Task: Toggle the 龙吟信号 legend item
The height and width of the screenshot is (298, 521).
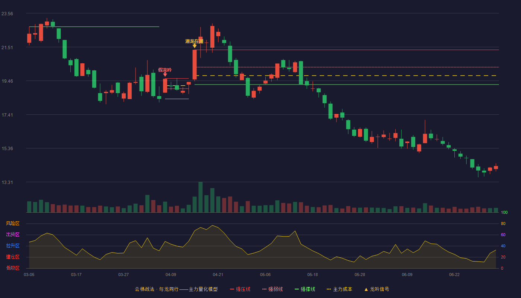Action: (377, 289)
